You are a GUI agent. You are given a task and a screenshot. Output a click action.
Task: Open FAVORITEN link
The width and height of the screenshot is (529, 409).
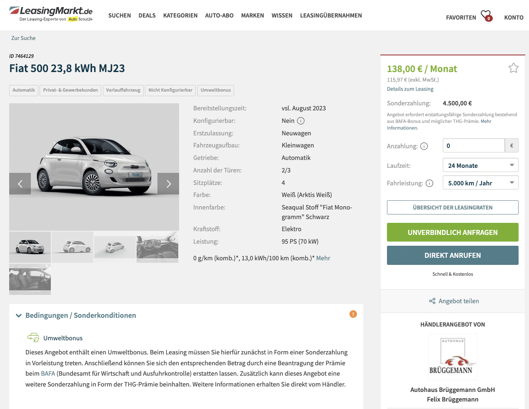tap(461, 17)
